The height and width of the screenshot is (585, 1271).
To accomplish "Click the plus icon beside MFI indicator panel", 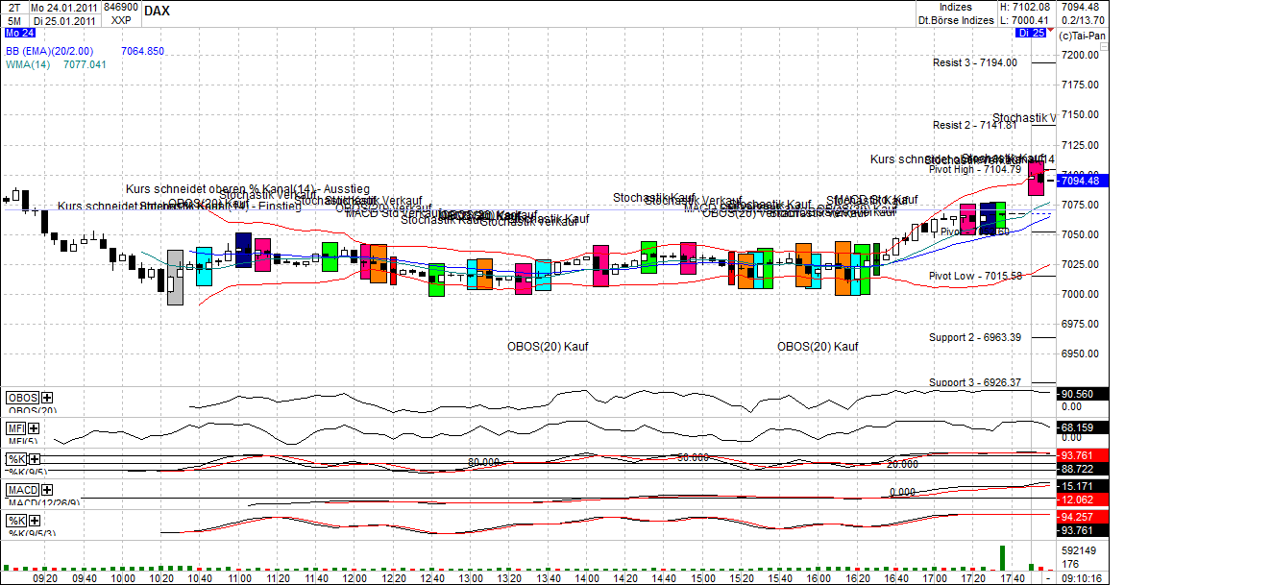I will pos(33,429).
